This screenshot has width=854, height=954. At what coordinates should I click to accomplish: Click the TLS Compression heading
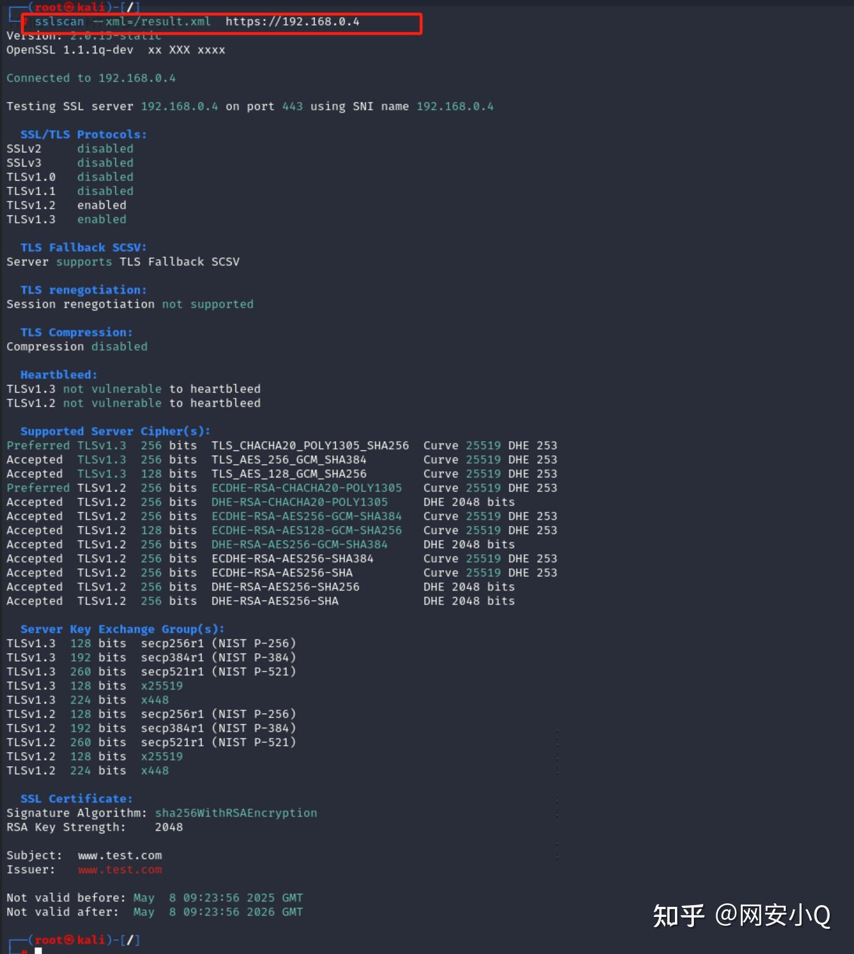point(77,333)
